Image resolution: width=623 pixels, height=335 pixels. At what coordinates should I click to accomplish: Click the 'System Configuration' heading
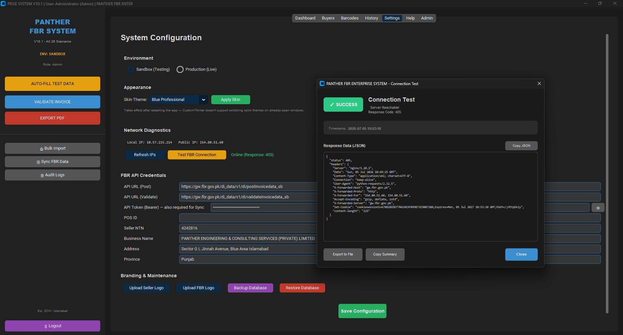(161, 38)
